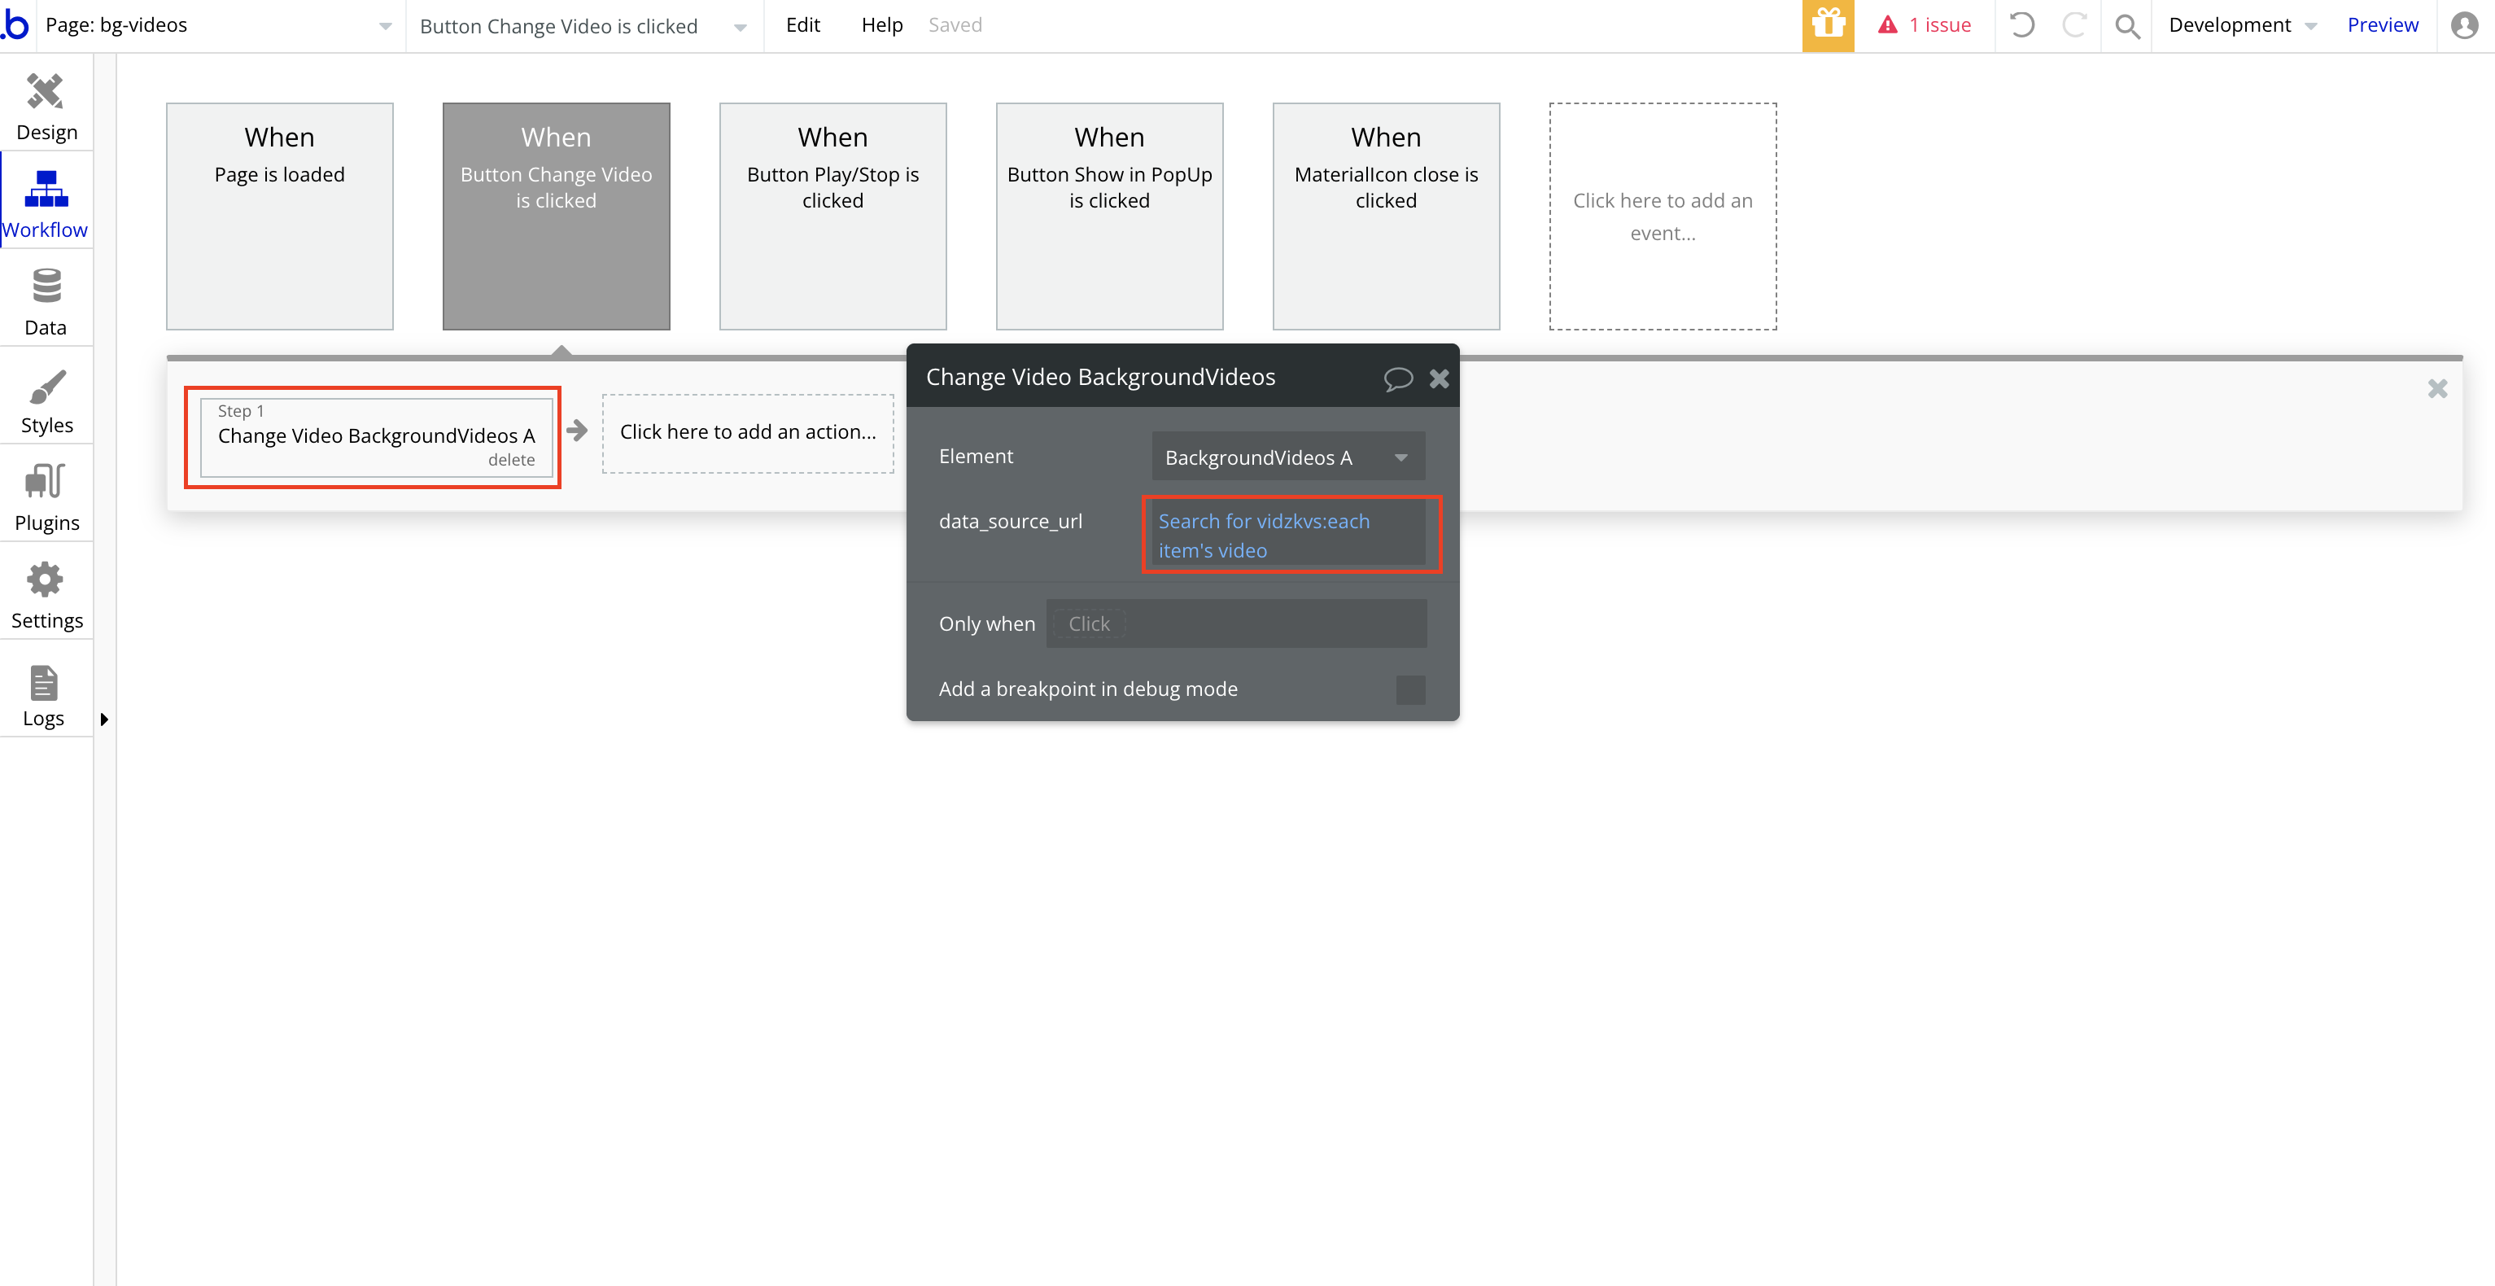Viewport: 2495px width, 1286px height.
Task: Click the Preview link
Action: click(x=2383, y=25)
